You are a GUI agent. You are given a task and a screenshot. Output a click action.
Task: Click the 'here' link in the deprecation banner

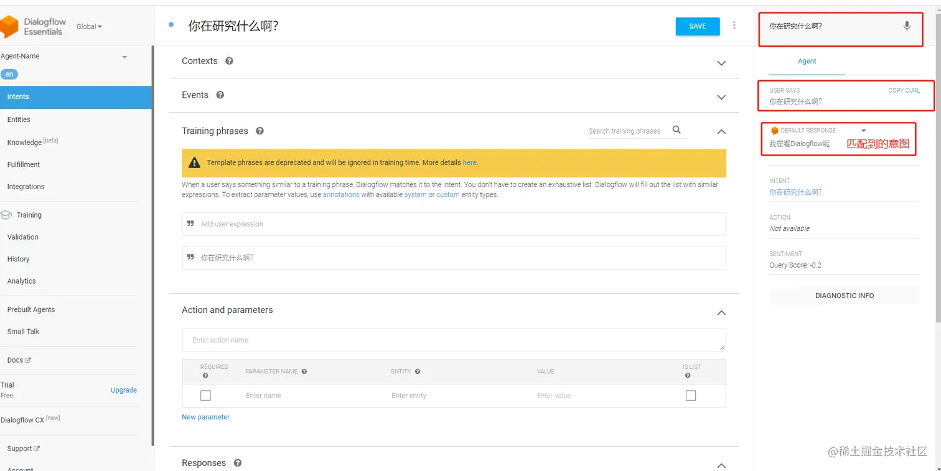click(469, 162)
